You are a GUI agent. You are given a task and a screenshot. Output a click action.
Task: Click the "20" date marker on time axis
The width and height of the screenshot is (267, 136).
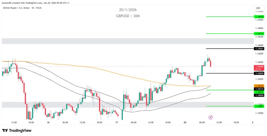(x=185, y=122)
